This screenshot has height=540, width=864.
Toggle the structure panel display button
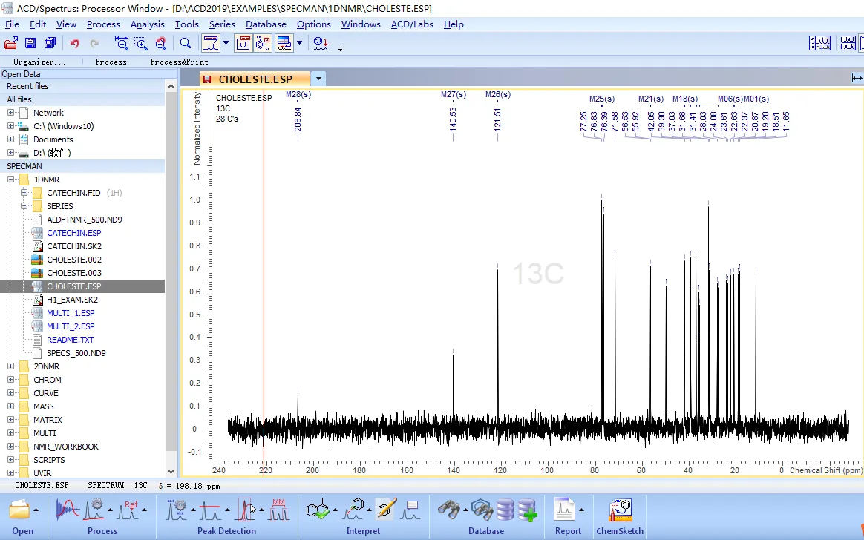coord(264,43)
